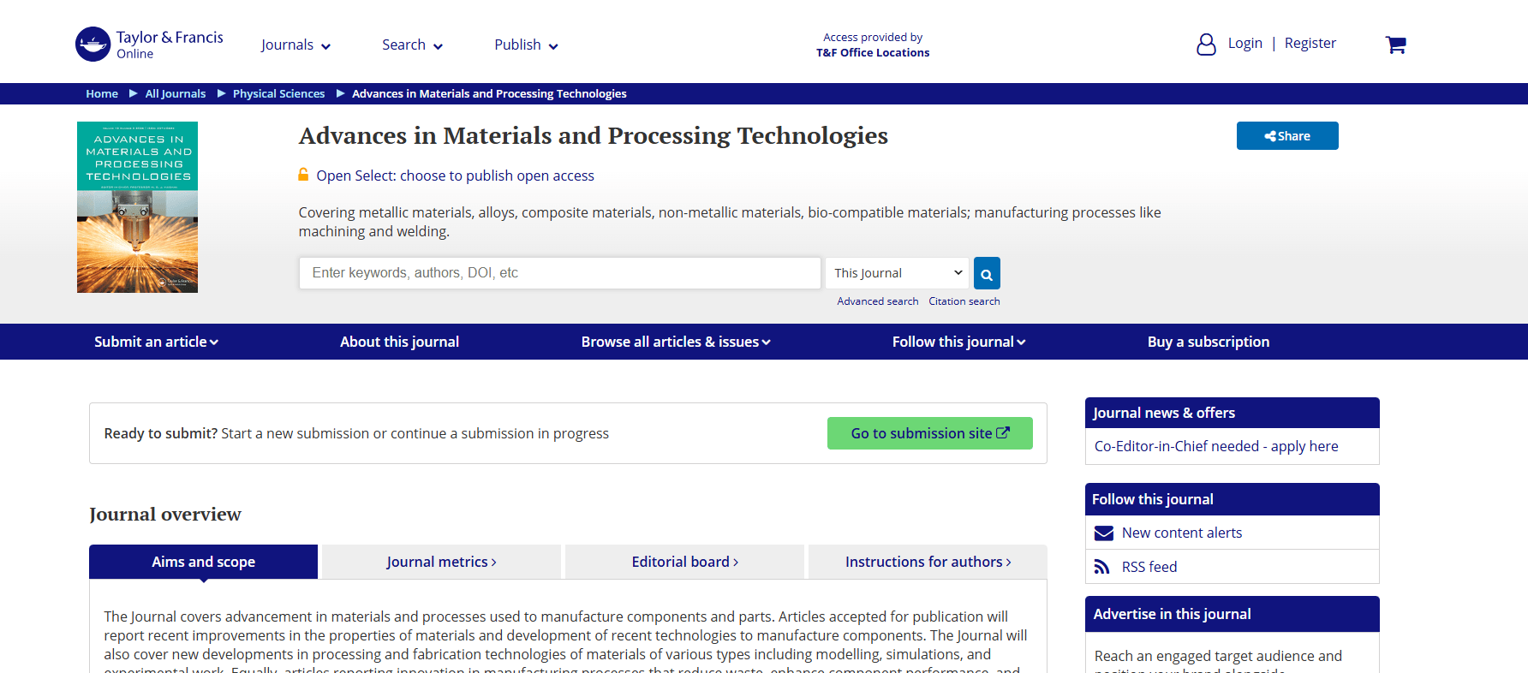Image resolution: width=1528 pixels, height=673 pixels.
Task: Click the open access padlock icon
Action: [x=303, y=175]
